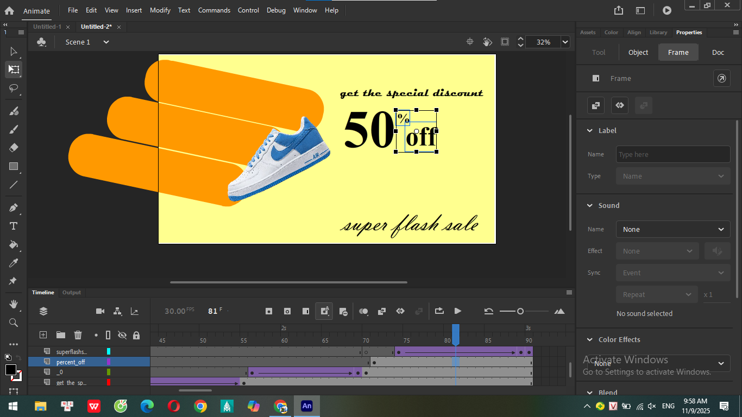The image size is (742, 417).
Task: Click the timeline zoom slider handle
Action: 520,311
